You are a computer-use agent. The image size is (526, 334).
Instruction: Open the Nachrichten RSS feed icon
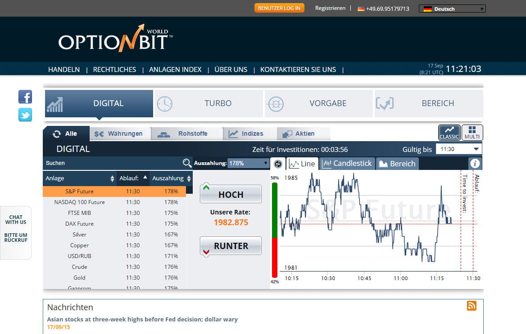(472, 306)
